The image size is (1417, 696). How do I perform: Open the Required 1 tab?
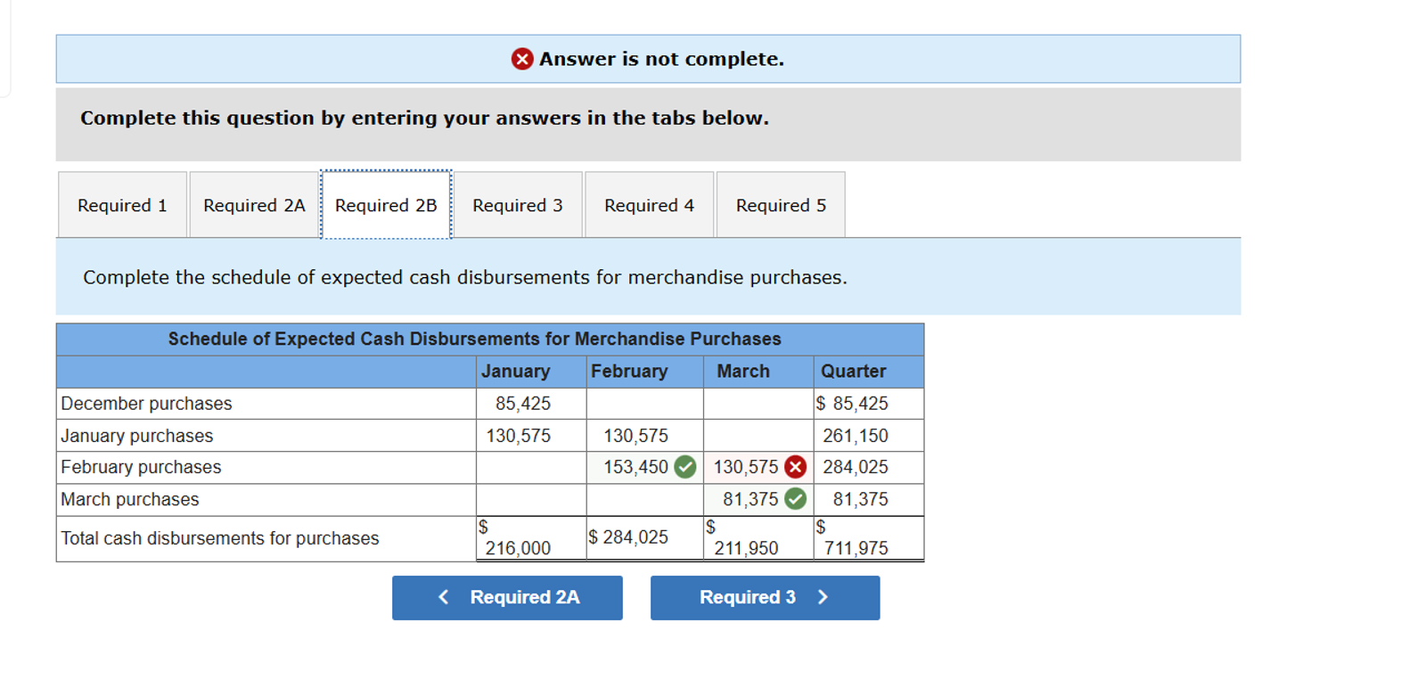pos(123,205)
